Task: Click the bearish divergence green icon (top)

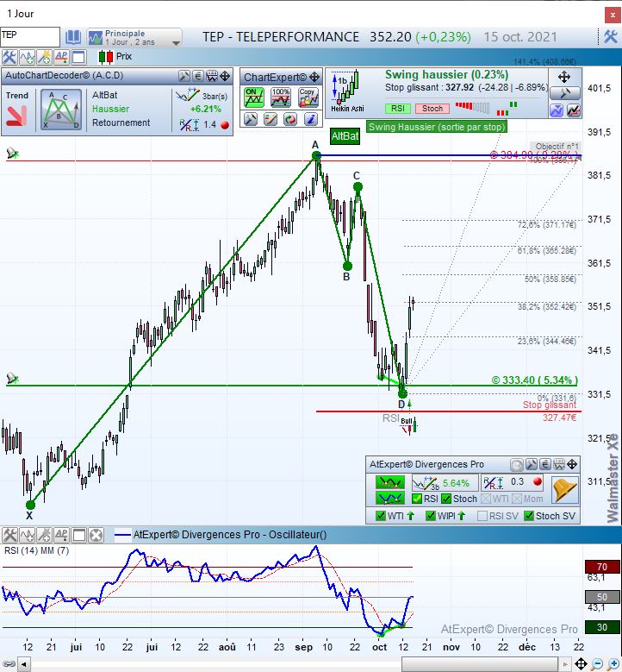Action: point(389,482)
